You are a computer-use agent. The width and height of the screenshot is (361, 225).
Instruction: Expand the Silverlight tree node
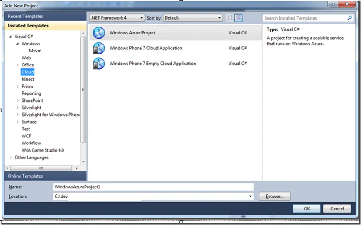(x=17, y=108)
